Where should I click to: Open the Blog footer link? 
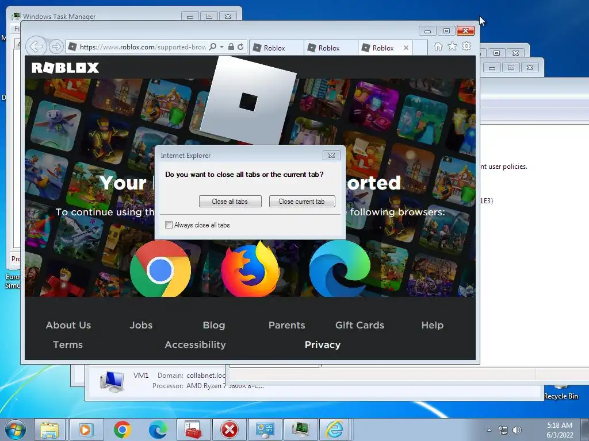[x=214, y=325]
